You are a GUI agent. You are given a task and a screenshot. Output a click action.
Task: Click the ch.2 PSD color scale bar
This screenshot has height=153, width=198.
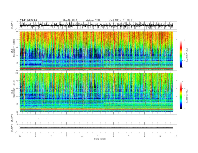pyautogui.click(x=181, y=95)
